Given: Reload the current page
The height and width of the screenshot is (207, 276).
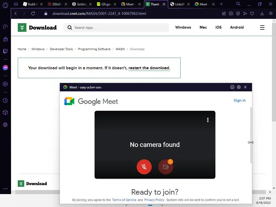Looking at the screenshot, I should pos(33,13).
